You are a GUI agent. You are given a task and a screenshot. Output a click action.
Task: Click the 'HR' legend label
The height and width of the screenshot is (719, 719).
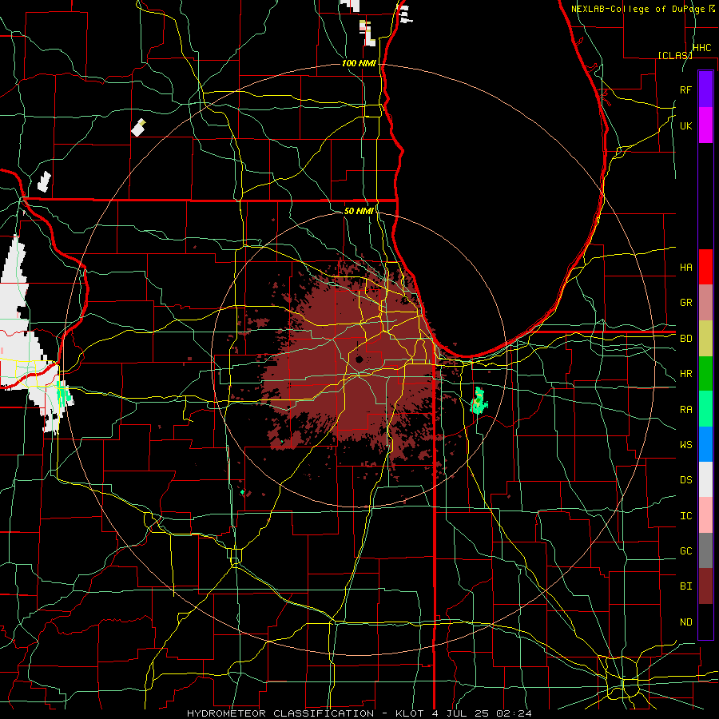pos(686,374)
